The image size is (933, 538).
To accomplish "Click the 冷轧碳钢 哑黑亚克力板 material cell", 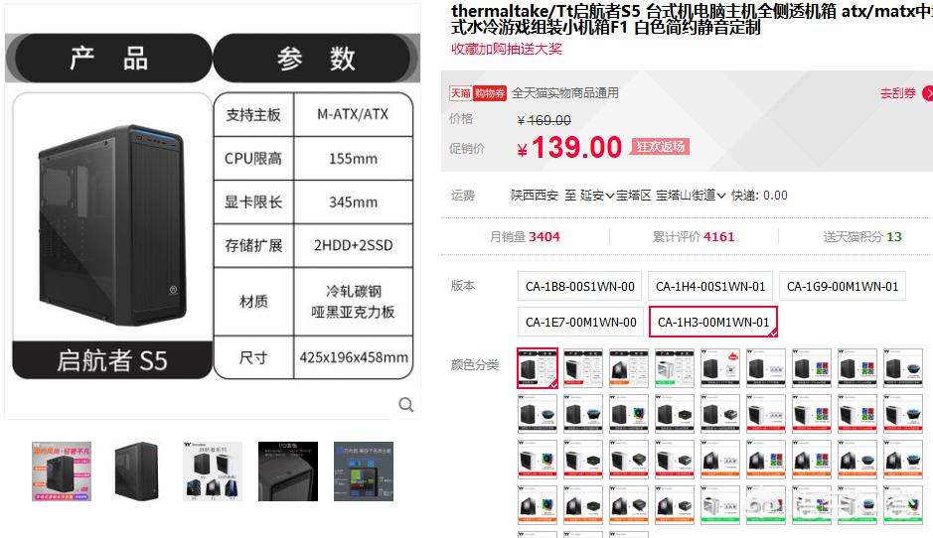I will [353, 302].
